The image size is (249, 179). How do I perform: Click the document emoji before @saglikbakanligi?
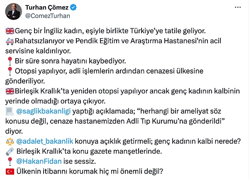coord(10,112)
